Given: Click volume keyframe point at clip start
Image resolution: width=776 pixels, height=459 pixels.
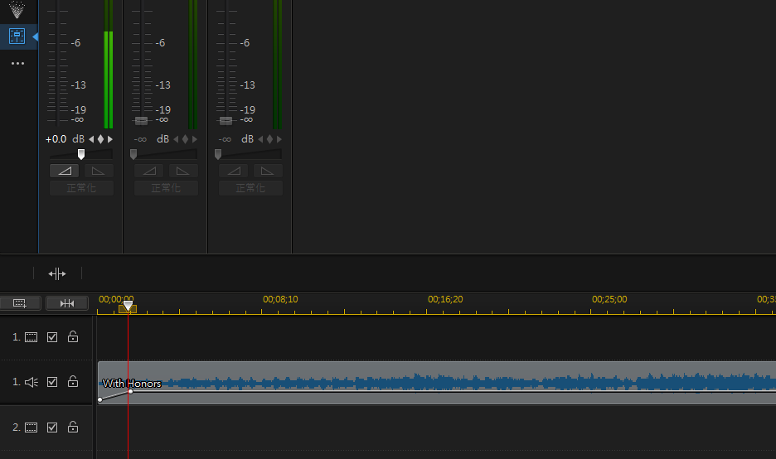Looking at the screenshot, I should (x=100, y=399).
